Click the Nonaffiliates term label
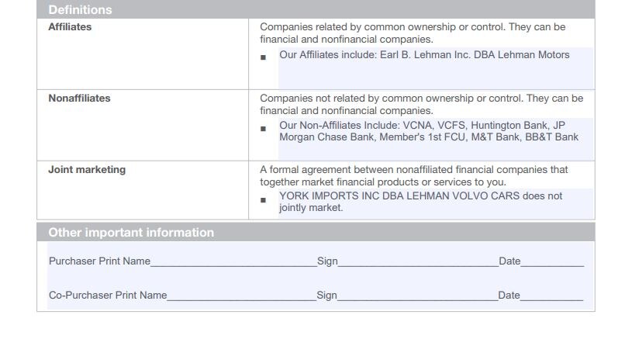The image size is (632, 346). click(79, 99)
